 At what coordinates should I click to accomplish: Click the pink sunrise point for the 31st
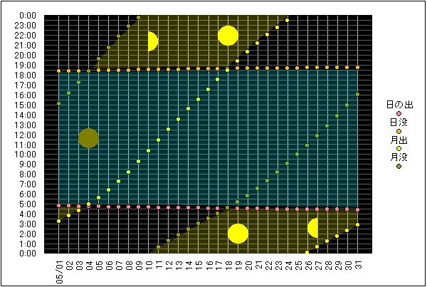point(357,210)
